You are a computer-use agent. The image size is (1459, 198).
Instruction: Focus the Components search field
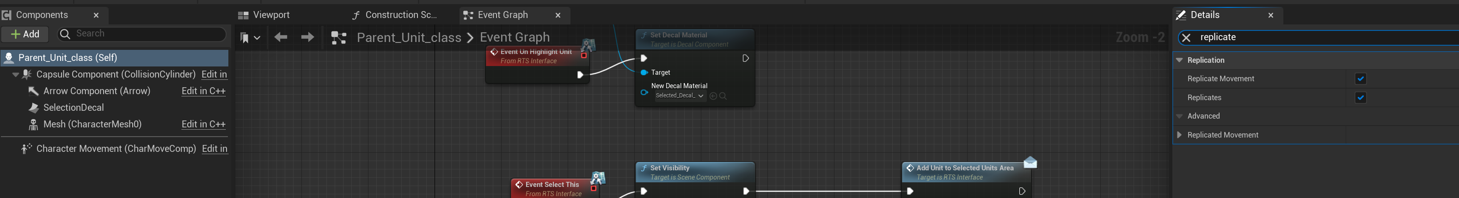[x=141, y=34]
